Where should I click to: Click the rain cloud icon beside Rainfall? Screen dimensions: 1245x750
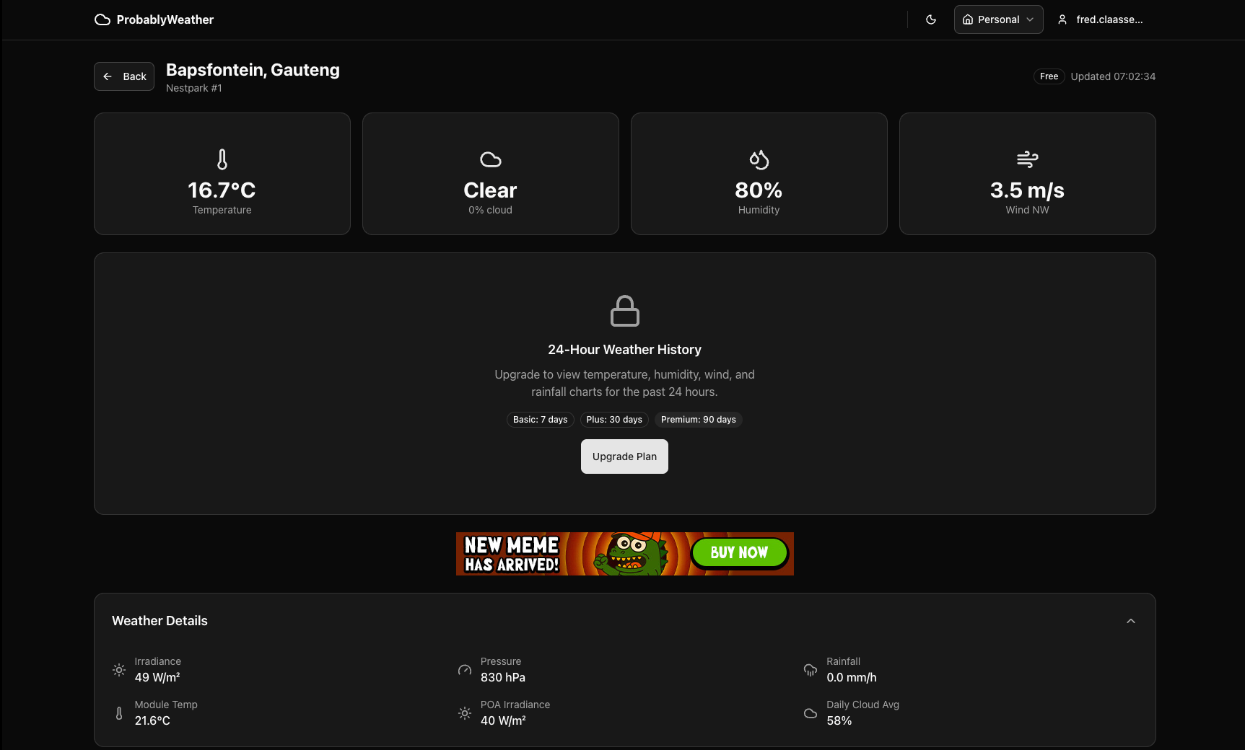coord(811,670)
